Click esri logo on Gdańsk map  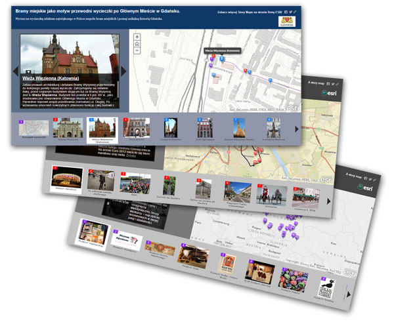coord(294,108)
